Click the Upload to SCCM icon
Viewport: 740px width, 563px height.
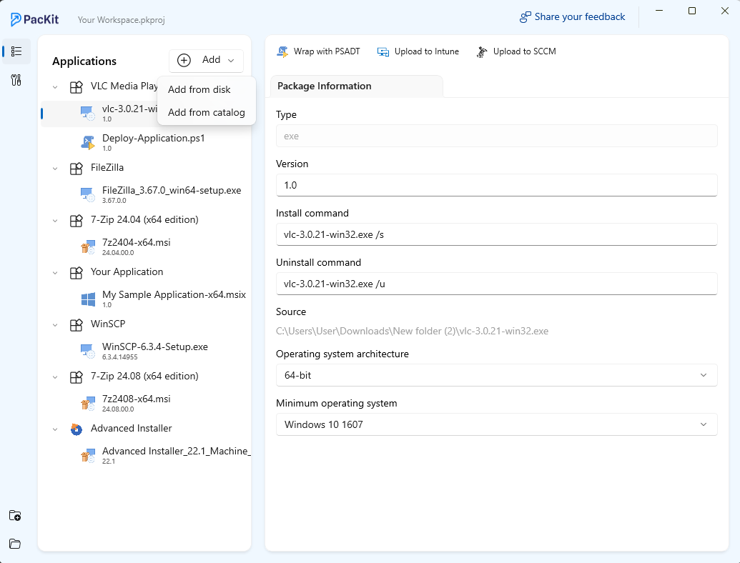point(481,52)
